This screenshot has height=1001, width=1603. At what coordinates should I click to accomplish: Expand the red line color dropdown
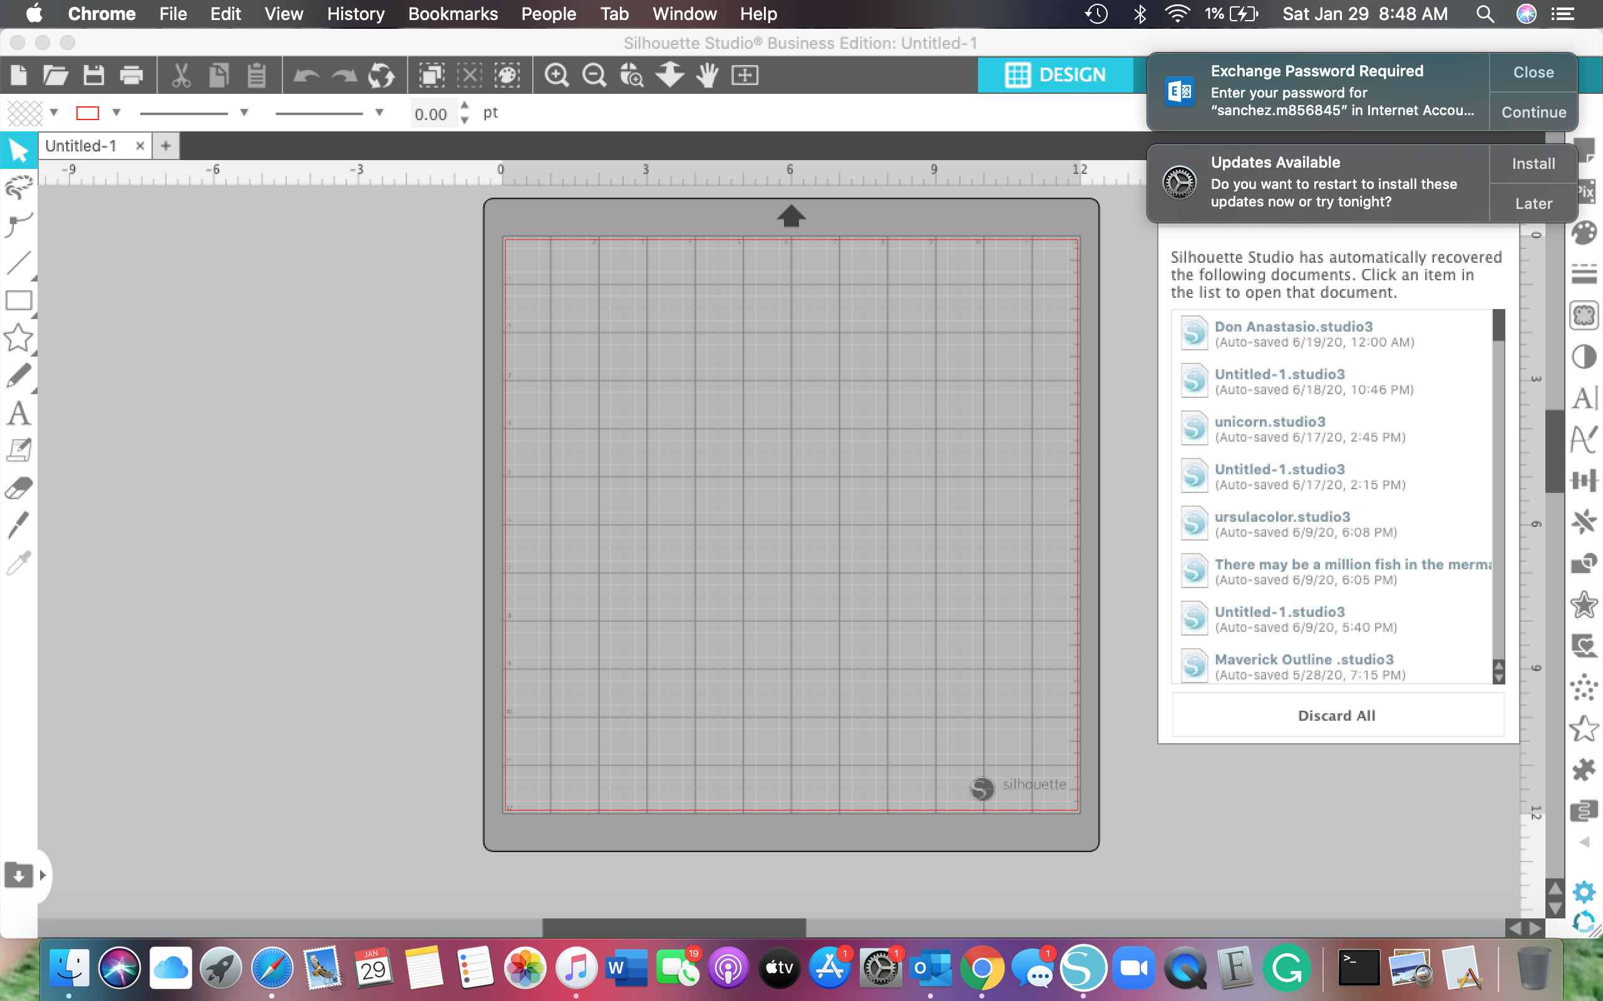[116, 113]
